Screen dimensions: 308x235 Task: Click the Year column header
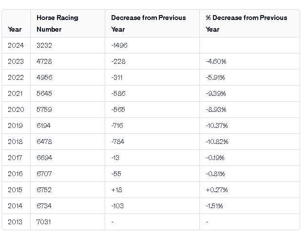tap(15, 29)
